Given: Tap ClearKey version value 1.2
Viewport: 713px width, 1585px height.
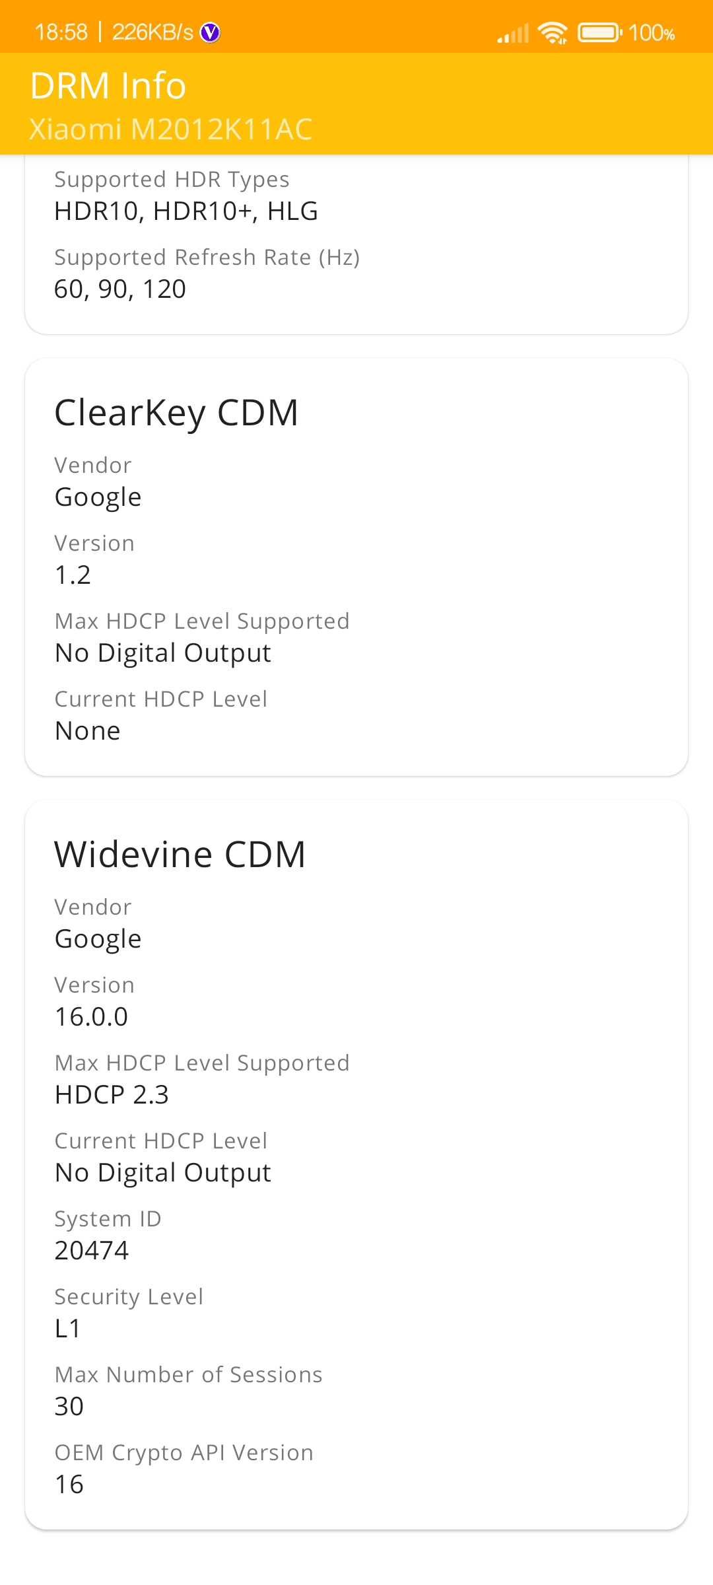Looking at the screenshot, I should tap(73, 575).
